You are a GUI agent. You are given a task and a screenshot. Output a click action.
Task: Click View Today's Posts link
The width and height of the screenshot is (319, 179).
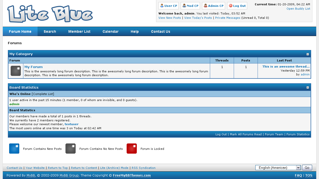click(x=198, y=18)
